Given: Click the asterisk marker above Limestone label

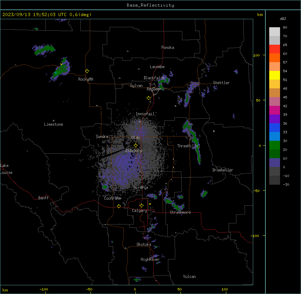Looking at the screenshot, I should click(x=53, y=121).
